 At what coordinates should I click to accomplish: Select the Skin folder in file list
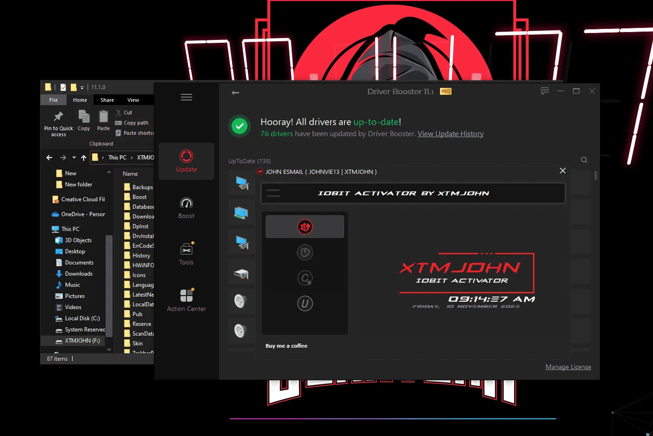tap(133, 344)
